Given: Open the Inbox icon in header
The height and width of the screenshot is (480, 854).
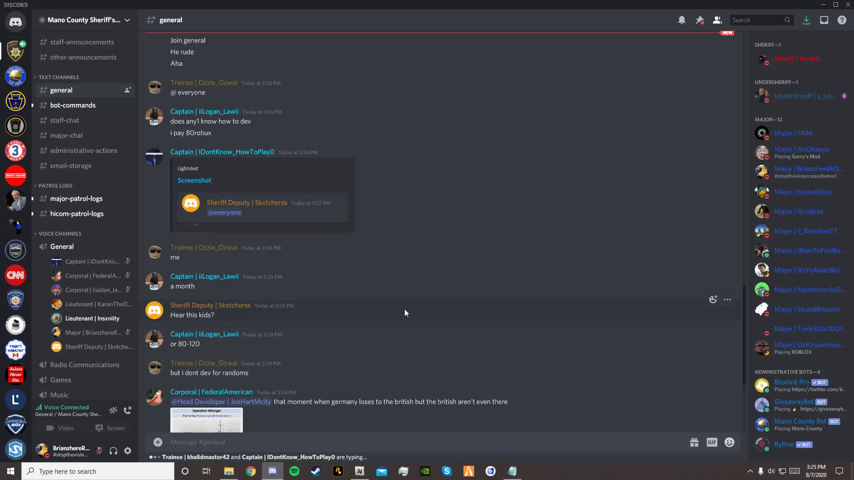Looking at the screenshot, I should (824, 20).
